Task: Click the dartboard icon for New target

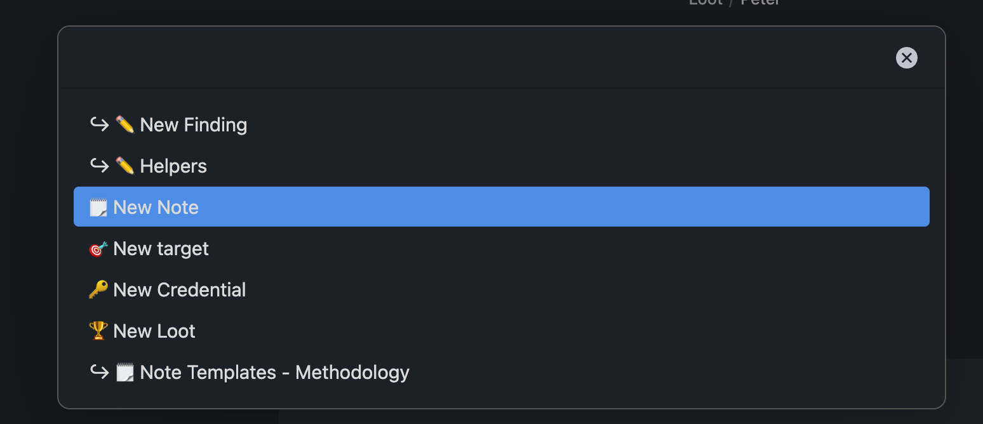Action: (x=98, y=249)
